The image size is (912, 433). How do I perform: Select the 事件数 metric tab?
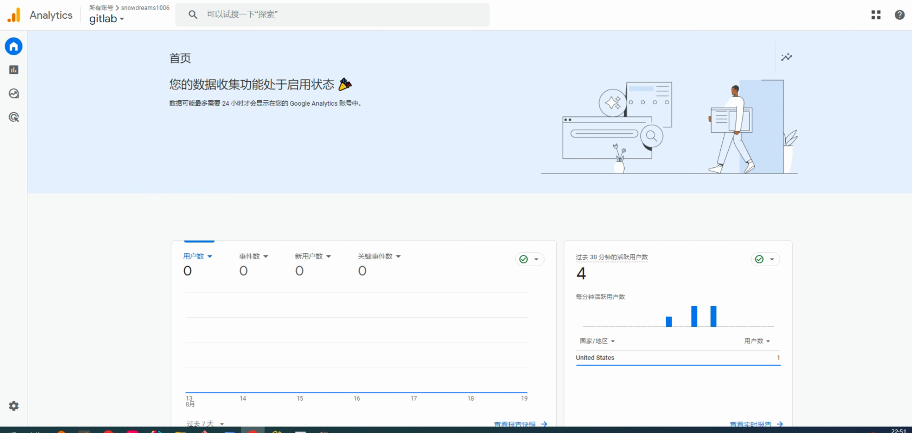[254, 256]
